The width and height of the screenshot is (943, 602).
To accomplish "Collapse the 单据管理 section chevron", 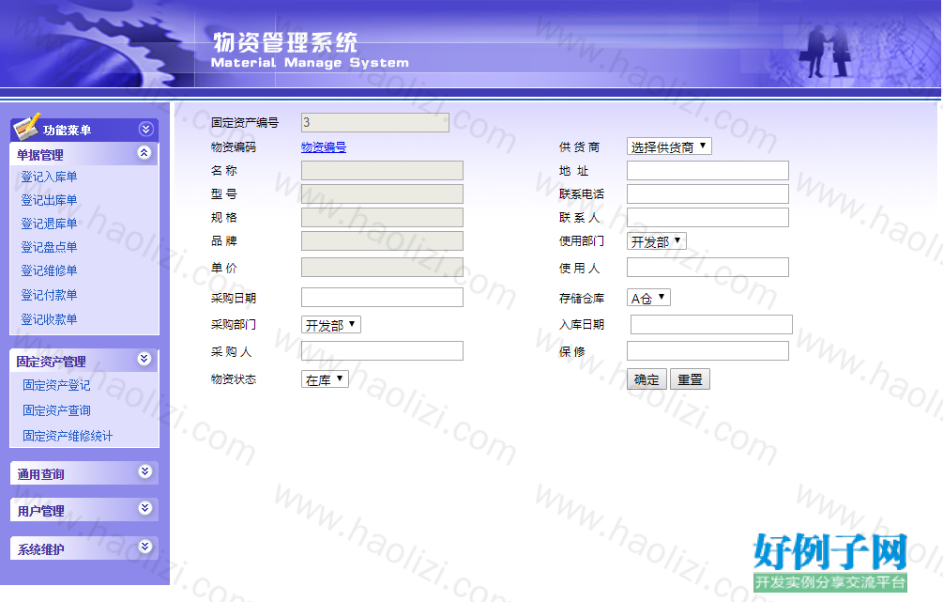I will (144, 152).
